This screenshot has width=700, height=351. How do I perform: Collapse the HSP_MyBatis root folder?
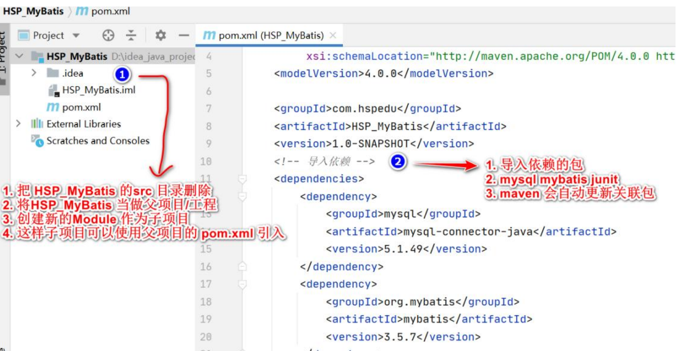19,56
